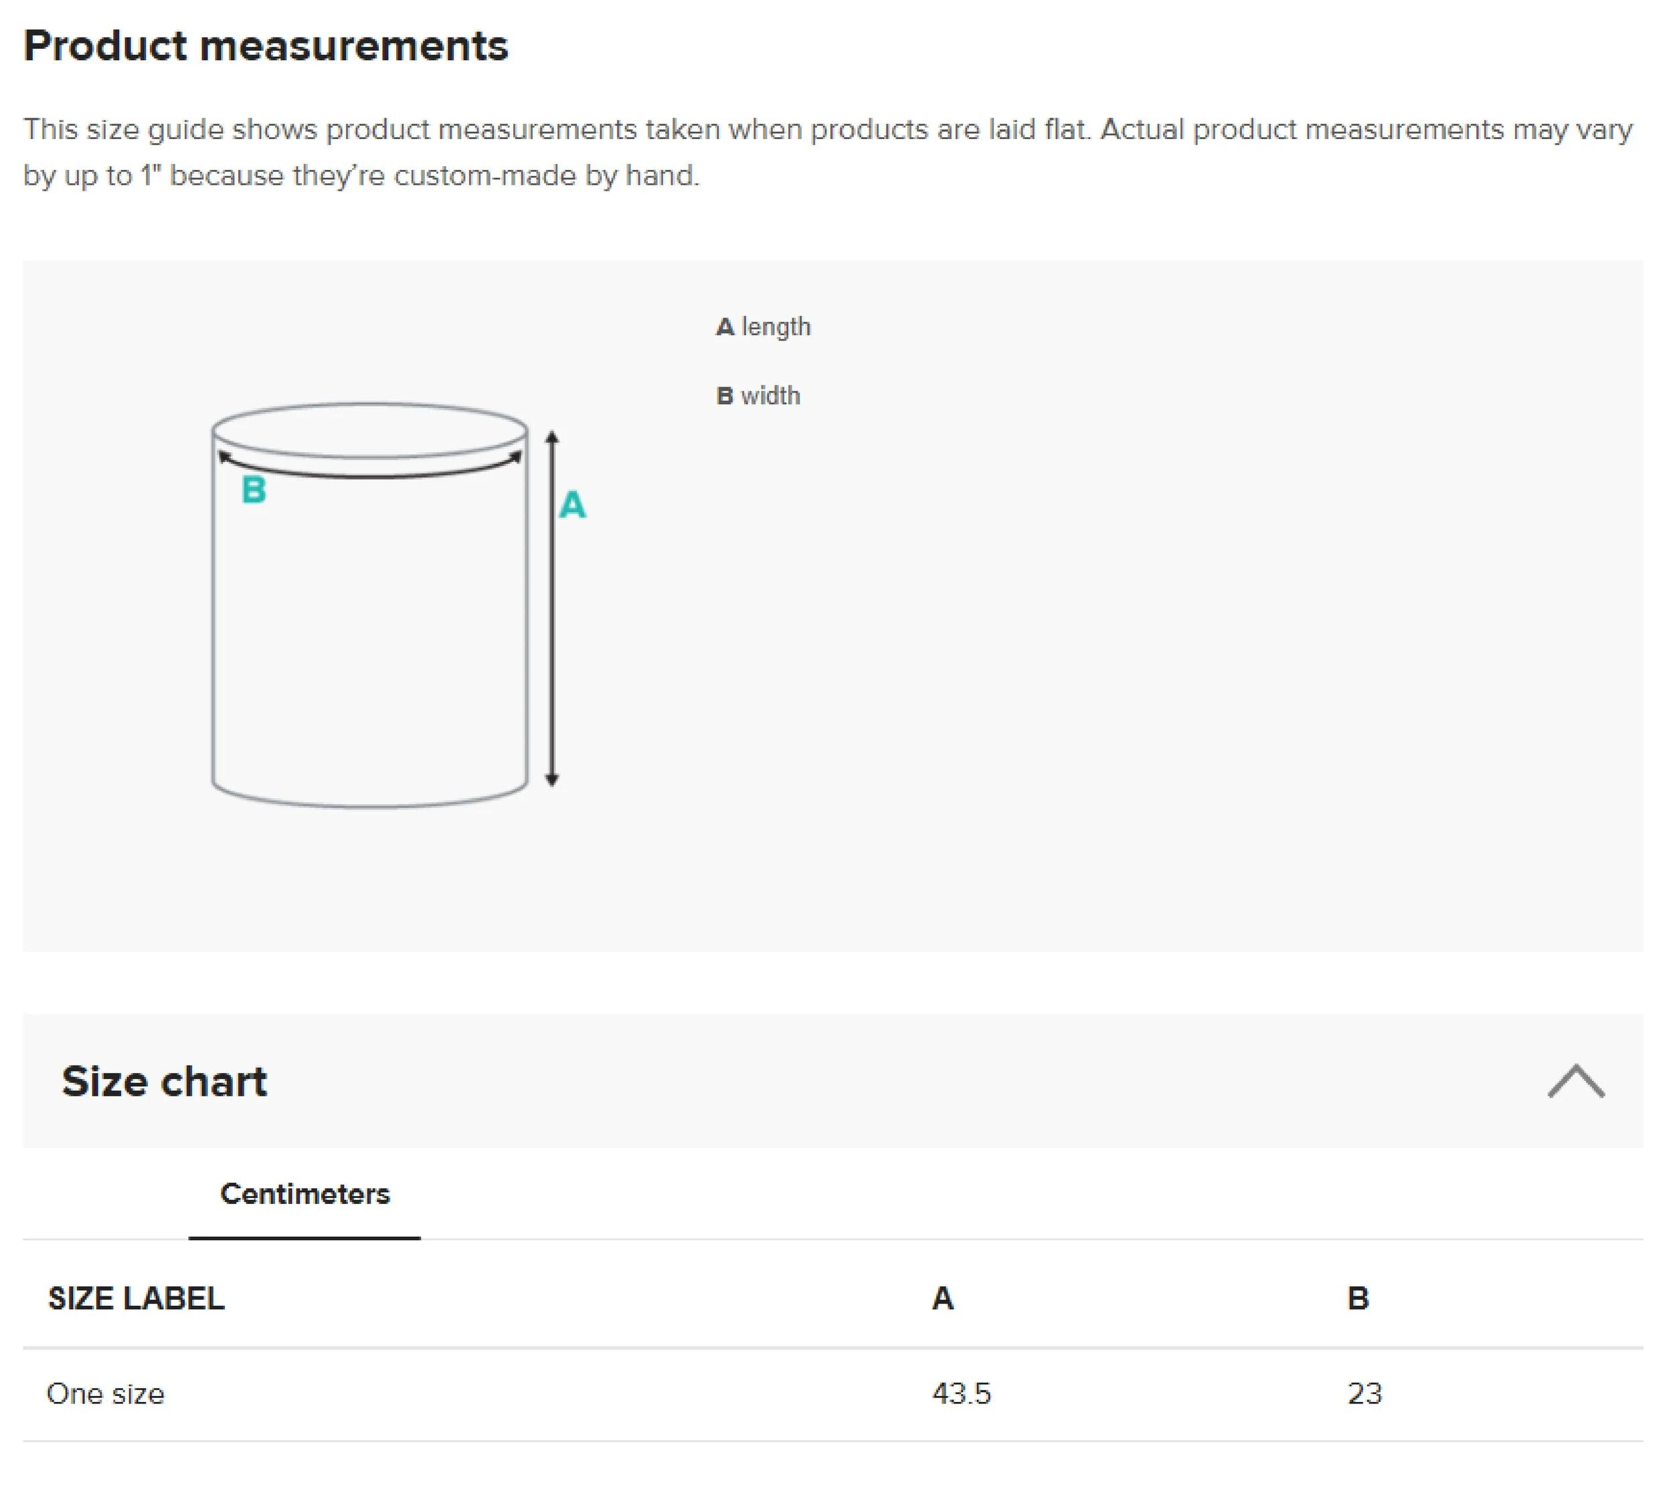Collapse the Size chart chevron
The height and width of the screenshot is (1489, 1673).
tap(1575, 1082)
